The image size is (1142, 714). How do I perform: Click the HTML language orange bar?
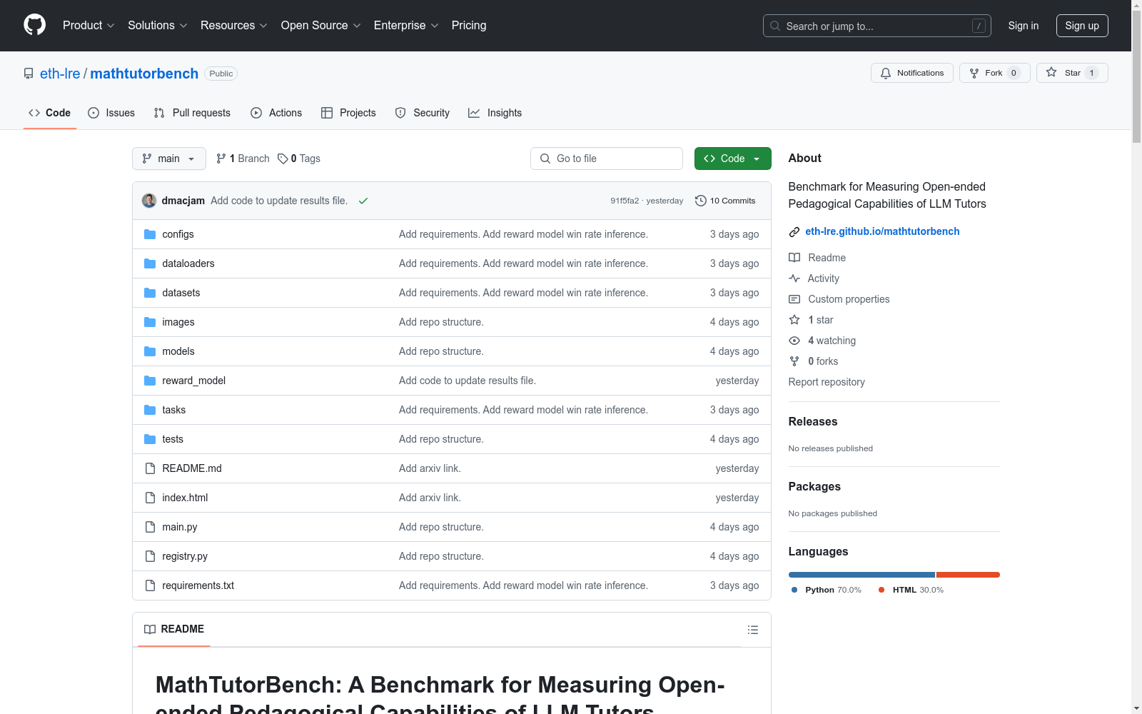(968, 575)
